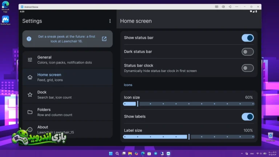Open Microsoft Edge desktop shortcut

[5, 7]
